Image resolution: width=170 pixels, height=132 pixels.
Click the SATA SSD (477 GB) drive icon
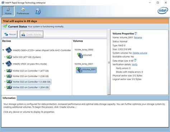(x=9, y=57)
